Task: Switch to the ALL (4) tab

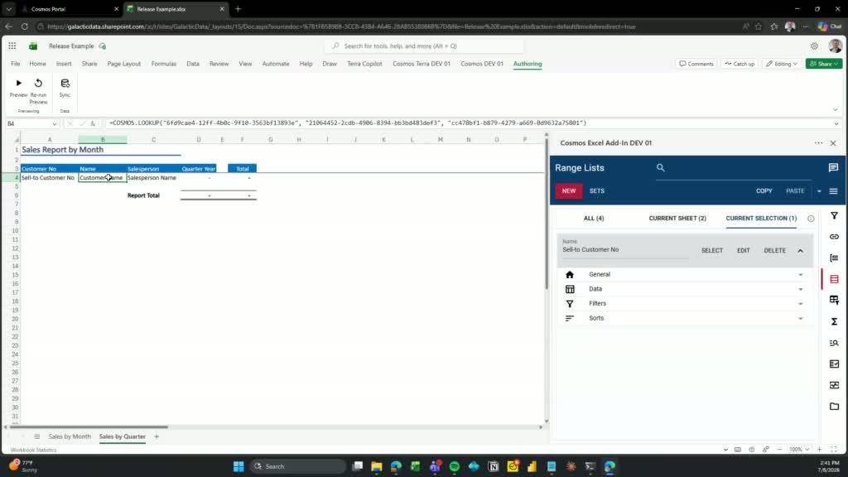Action: (593, 219)
